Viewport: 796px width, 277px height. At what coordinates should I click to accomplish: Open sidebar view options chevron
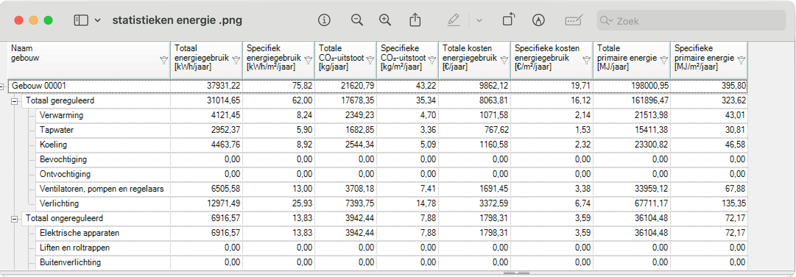(98, 20)
